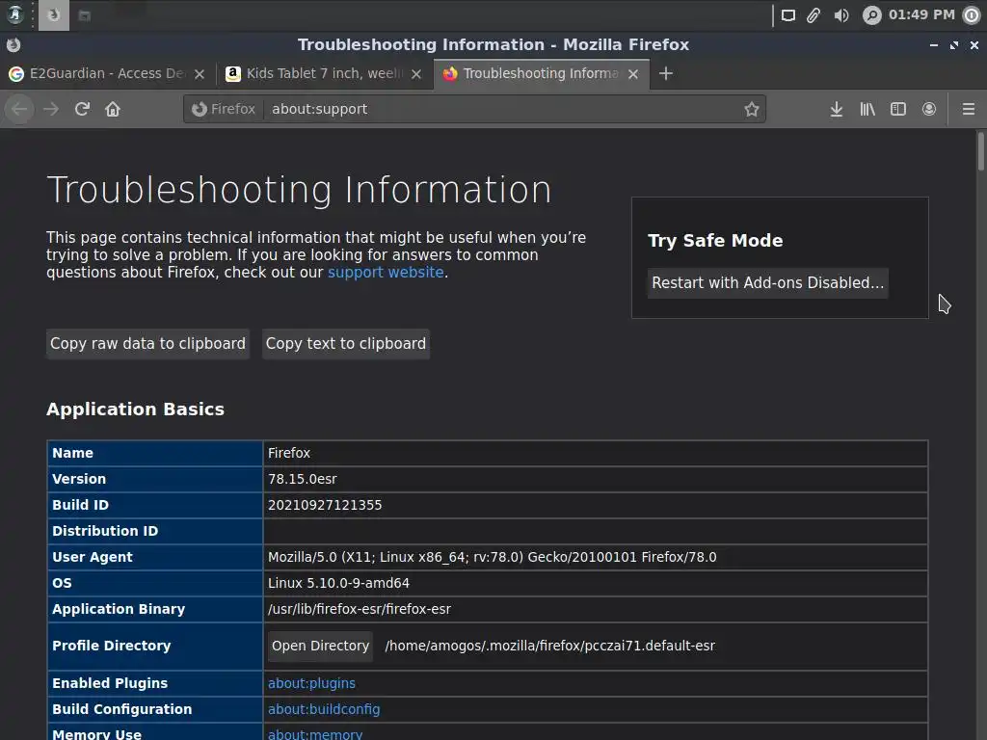Bookmark this page with the star icon
The image size is (987, 740).
(x=752, y=109)
